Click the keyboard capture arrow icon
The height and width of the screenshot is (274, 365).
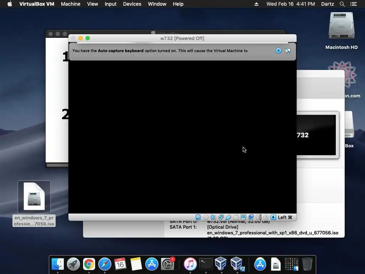[273, 217]
